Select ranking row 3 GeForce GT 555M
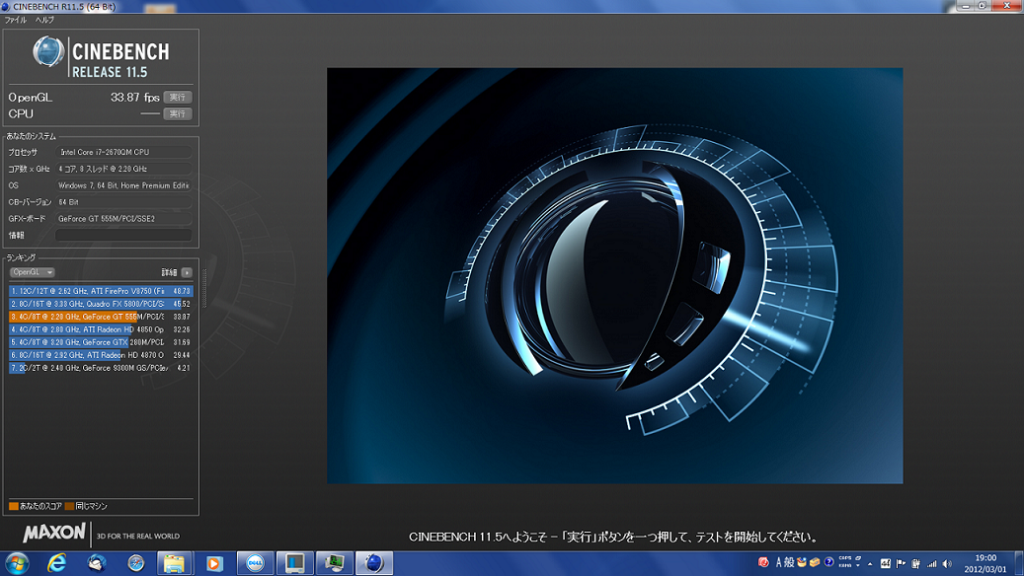Screen dimensions: 1024x576 pos(101,317)
